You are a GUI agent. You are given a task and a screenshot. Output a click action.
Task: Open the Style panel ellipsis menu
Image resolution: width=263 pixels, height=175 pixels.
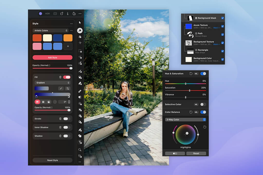[x=71, y=24]
